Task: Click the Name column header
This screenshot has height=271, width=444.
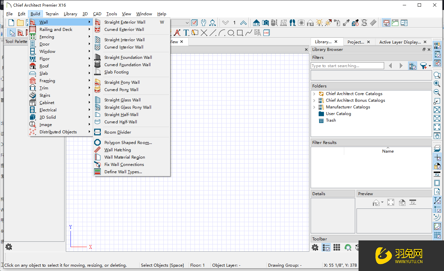Action: pyautogui.click(x=388, y=151)
